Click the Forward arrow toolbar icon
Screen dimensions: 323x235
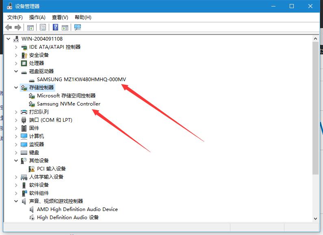[18, 27]
